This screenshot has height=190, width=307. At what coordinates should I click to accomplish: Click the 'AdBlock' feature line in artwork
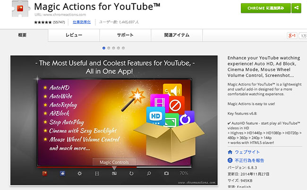[60, 113]
